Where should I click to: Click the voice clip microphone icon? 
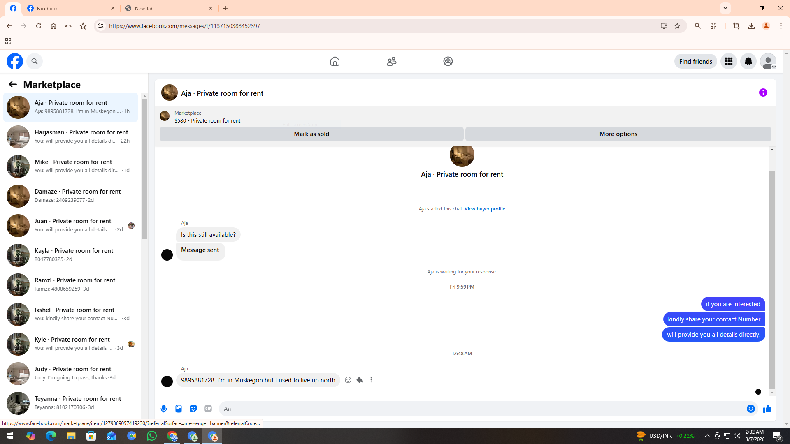164,409
